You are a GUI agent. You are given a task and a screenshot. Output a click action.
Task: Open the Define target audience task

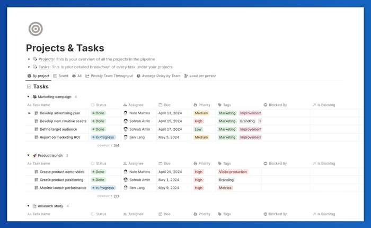pyautogui.click(x=58, y=129)
